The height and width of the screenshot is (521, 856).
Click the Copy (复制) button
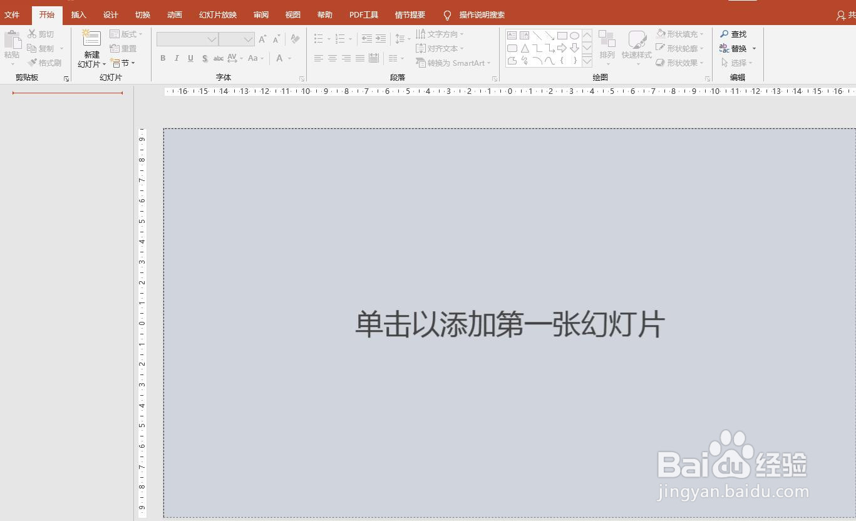[41, 48]
